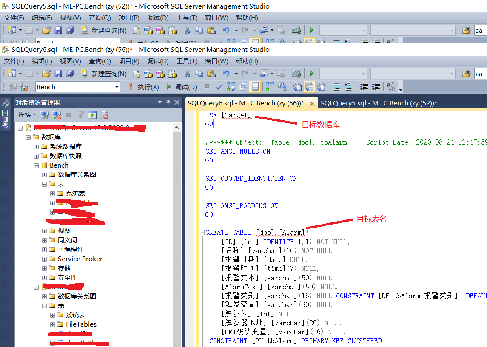Save all icon in SQLQuery6 window toolbar
Image resolution: width=487 pixels, height=347 pixels.
[71, 74]
